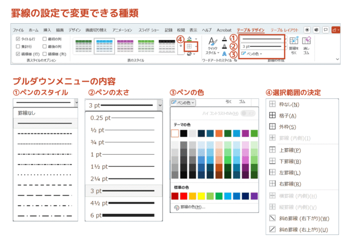351x239 pixels.
Task: Pick the black swatch in テーマの色
Action: coord(184,133)
